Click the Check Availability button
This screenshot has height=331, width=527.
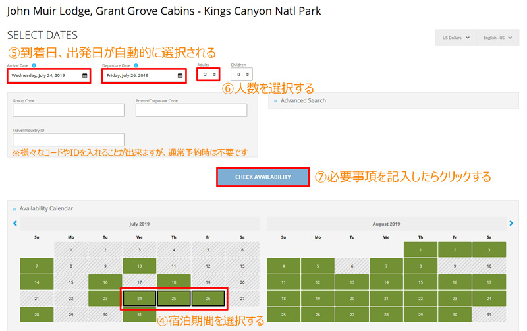point(263,177)
